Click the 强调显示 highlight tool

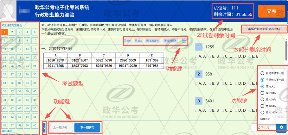tap(171, 41)
